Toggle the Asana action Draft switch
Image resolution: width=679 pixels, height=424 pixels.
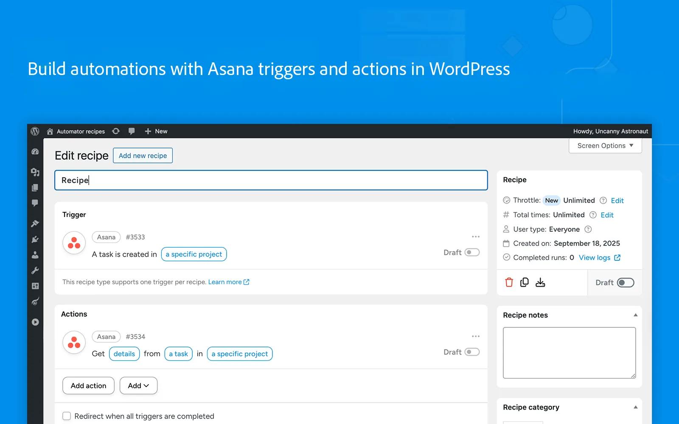click(x=472, y=352)
